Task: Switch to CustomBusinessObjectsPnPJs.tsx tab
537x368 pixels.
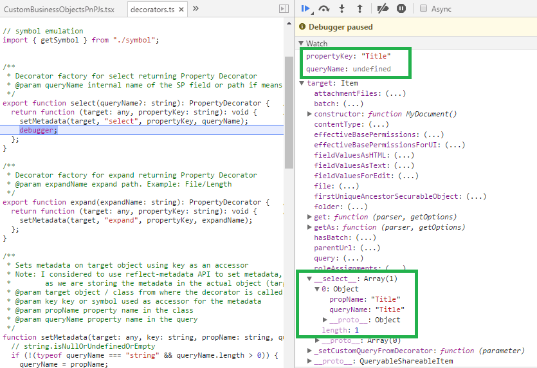Action: (59, 9)
